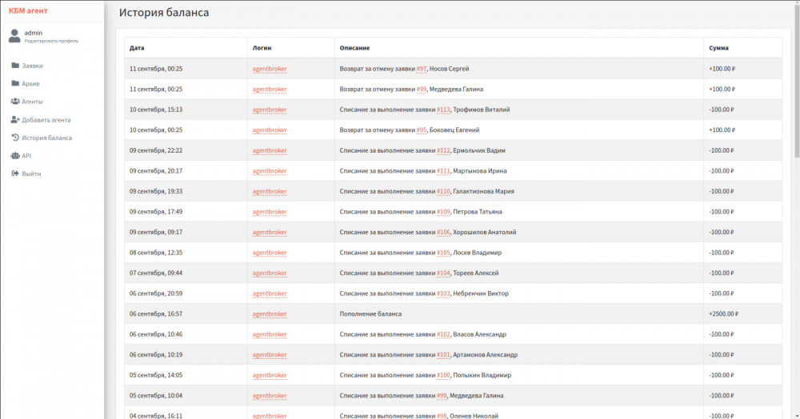800x419 pixels.
Task: Open request #105 link, Лосев Владимир
Action: [x=443, y=253]
